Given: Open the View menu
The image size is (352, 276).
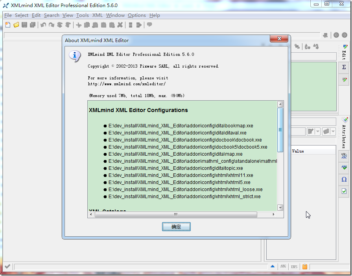Looking at the screenshot, I should point(68,15).
